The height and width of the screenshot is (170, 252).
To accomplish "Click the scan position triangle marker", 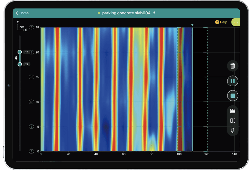I will coord(192,25).
